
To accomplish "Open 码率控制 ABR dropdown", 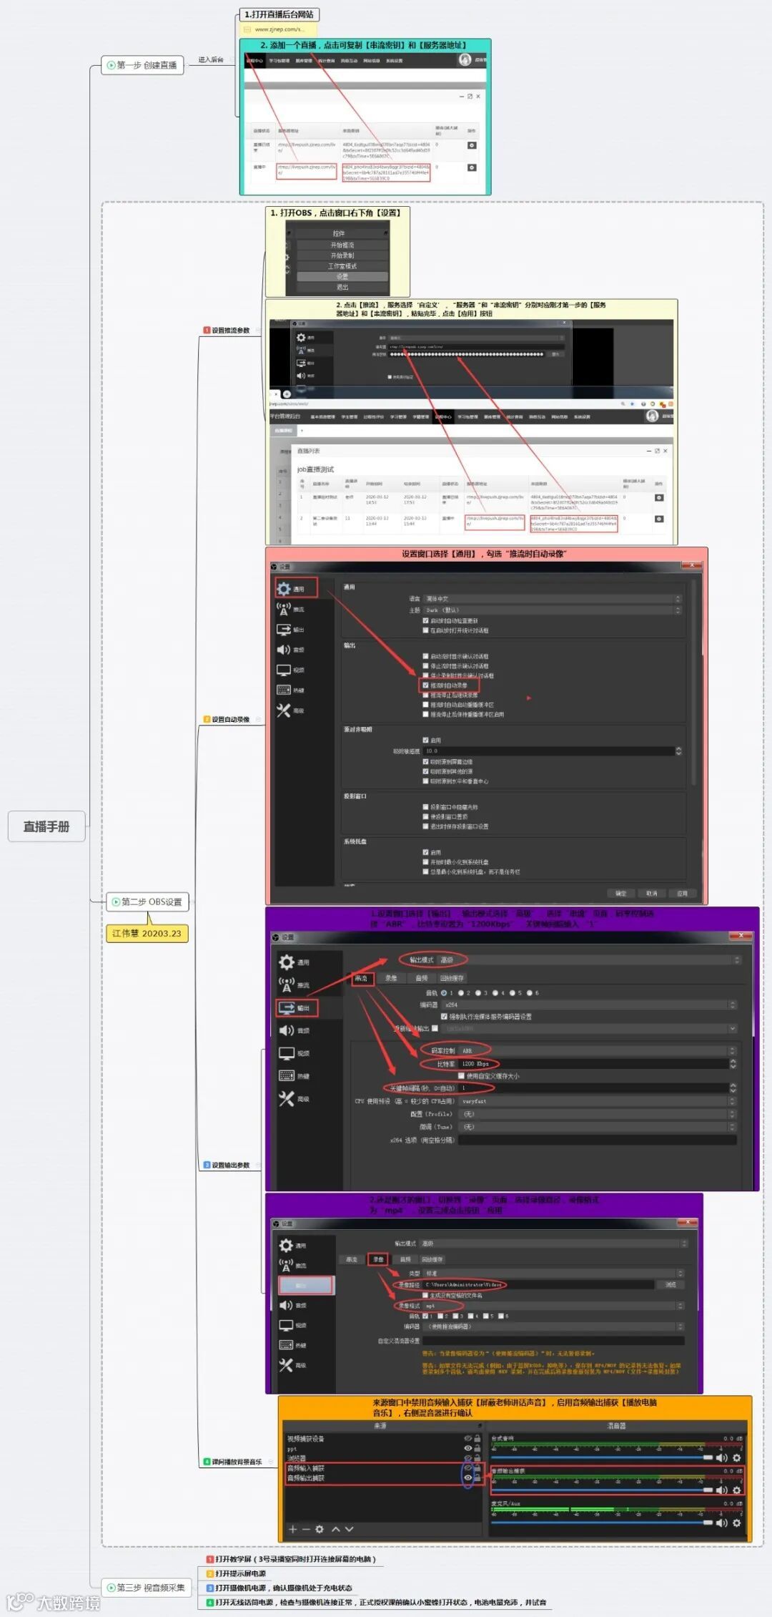I will point(597,1050).
